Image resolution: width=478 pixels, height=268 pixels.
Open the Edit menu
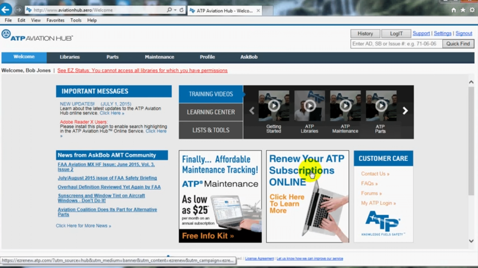[x=21, y=20]
